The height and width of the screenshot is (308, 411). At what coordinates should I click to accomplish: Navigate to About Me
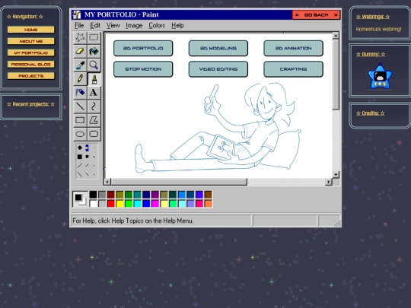[31, 41]
